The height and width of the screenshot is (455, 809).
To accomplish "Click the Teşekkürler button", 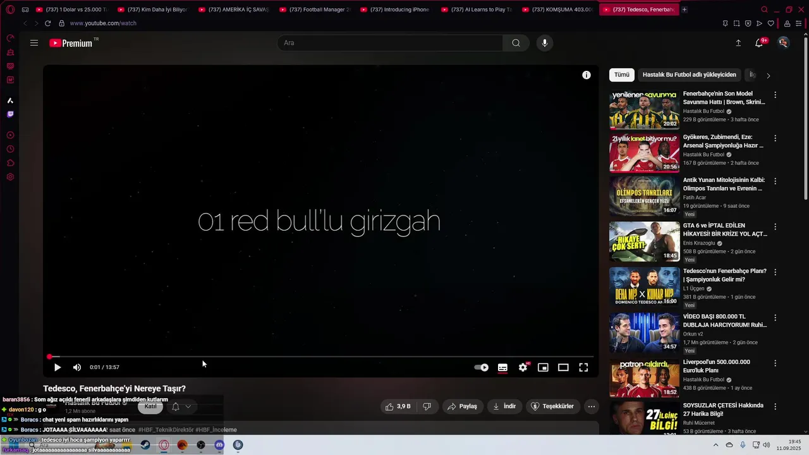I will point(552,406).
